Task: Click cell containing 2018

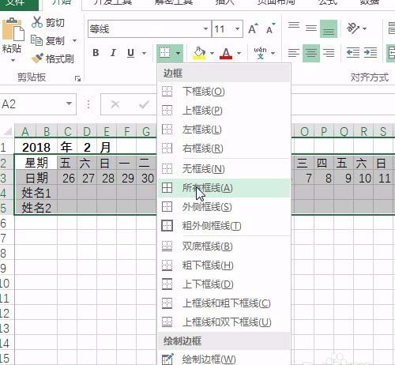Action: pyautogui.click(x=36, y=147)
